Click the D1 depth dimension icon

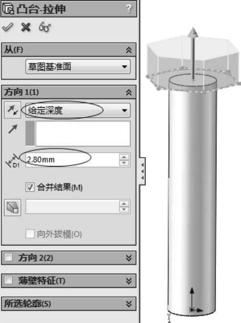(x=12, y=161)
